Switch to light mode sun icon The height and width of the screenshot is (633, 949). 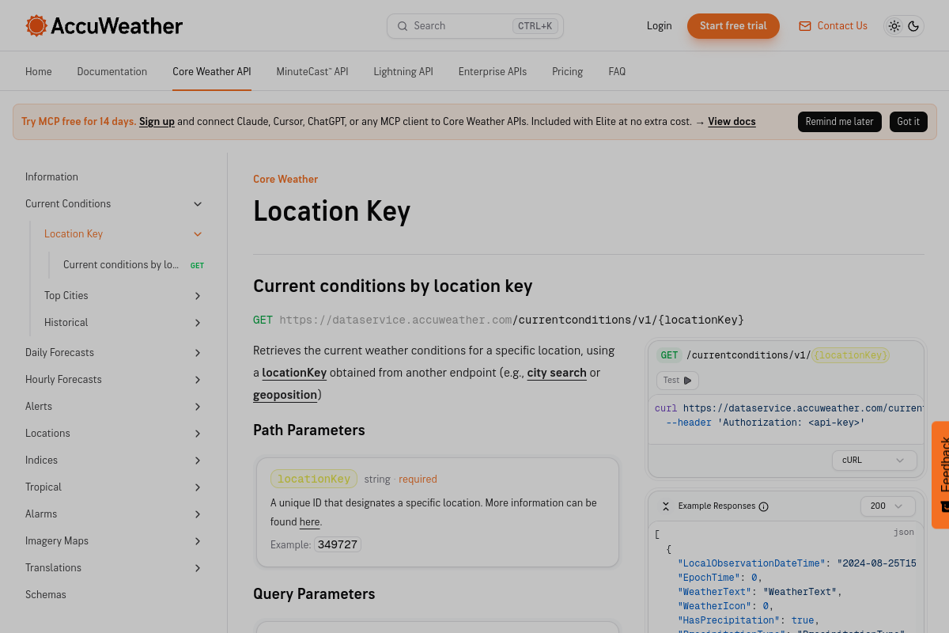[x=894, y=26]
